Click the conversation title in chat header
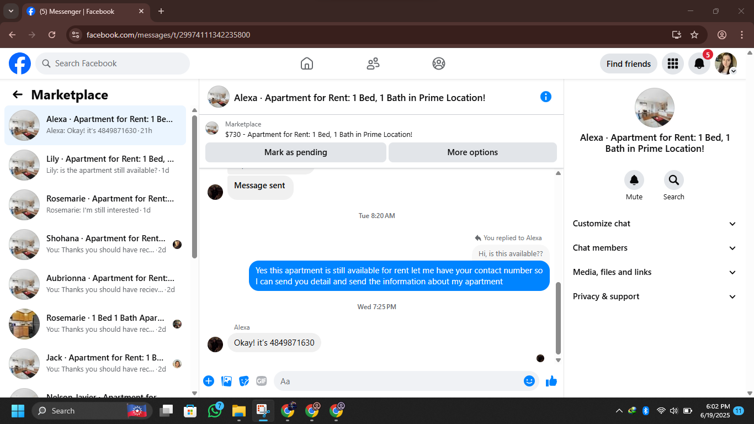This screenshot has height=424, width=754. [360, 98]
